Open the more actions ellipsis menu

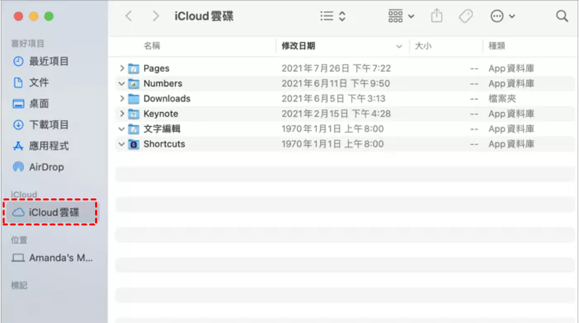[502, 16]
